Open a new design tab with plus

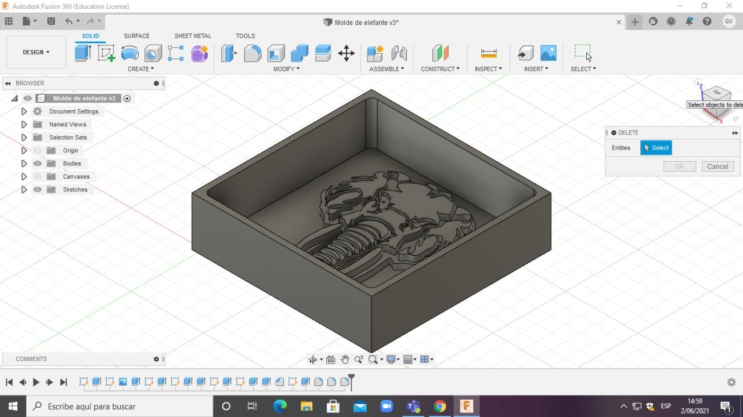(x=635, y=22)
